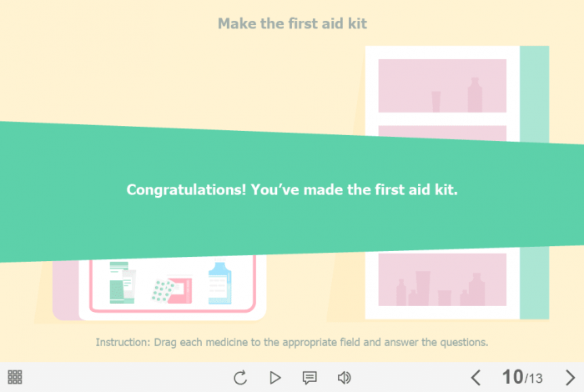The height and width of the screenshot is (392, 584).
Task: Click the blue medicine bottle
Action: pyautogui.click(x=219, y=284)
